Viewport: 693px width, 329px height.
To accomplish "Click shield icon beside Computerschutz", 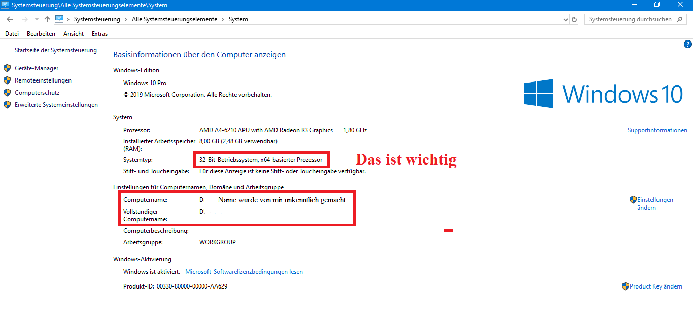I will coord(7,92).
